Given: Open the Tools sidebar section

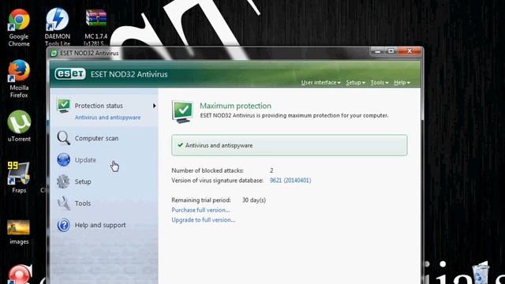Looking at the screenshot, I should tap(82, 204).
